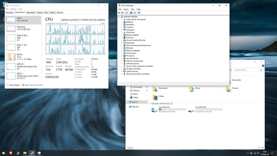The height and width of the screenshot is (156, 277).
Task: Click File Explorer taskbar icon
Action: coord(25,153)
